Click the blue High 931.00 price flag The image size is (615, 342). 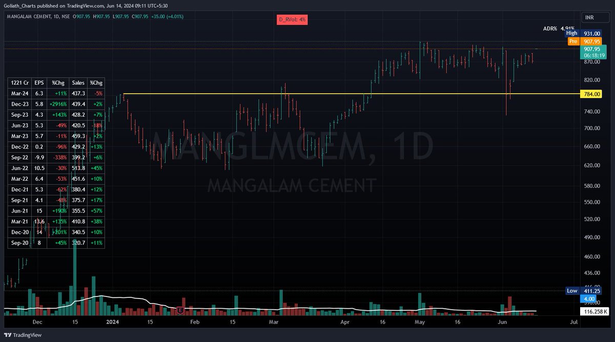[x=584, y=33]
